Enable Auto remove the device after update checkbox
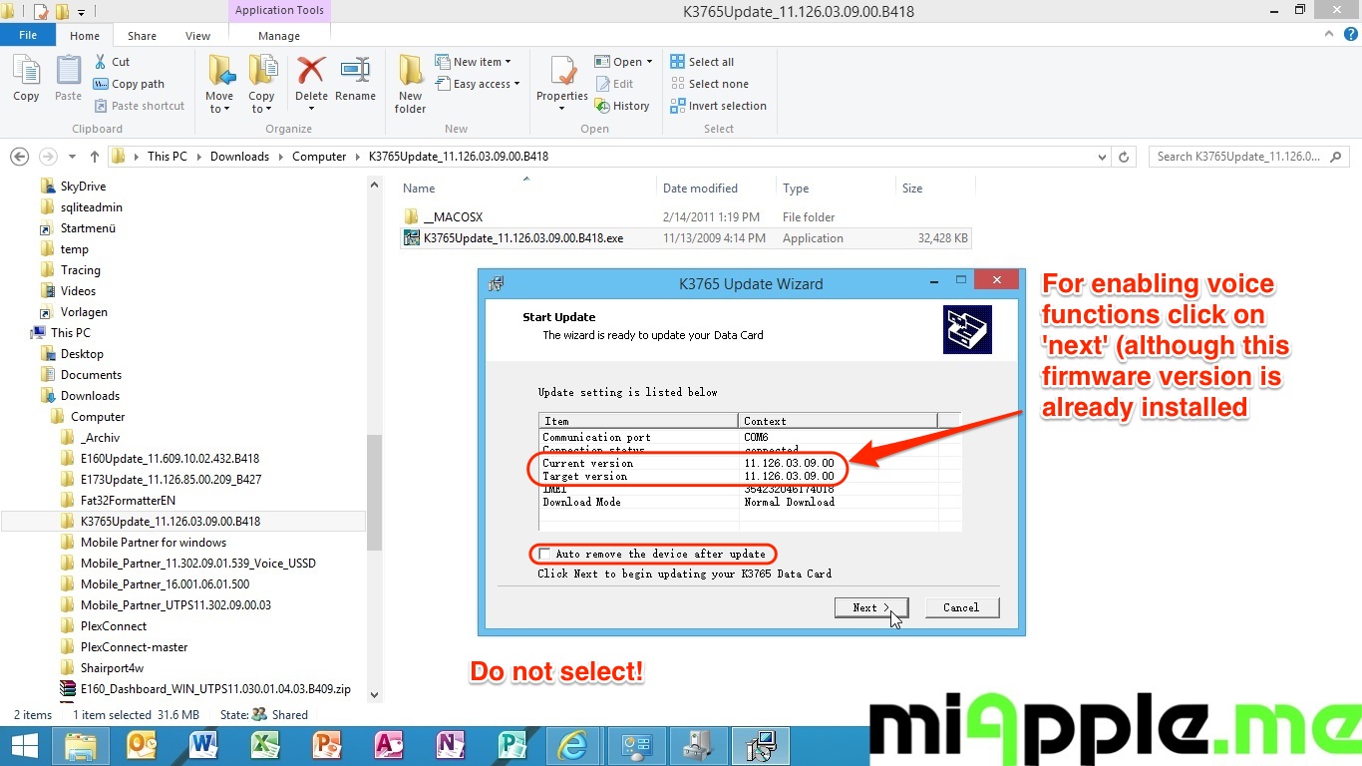The width and height of the screenshot is (1362, 766). (x=544, y=554)
